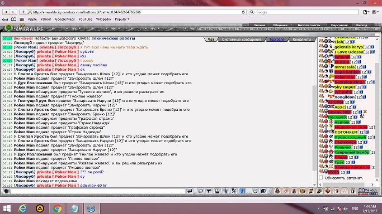The height and width of the screenshot is (214, 382).
Task: Open the Безопасность top menu
Action: click(x=309, y=25)
